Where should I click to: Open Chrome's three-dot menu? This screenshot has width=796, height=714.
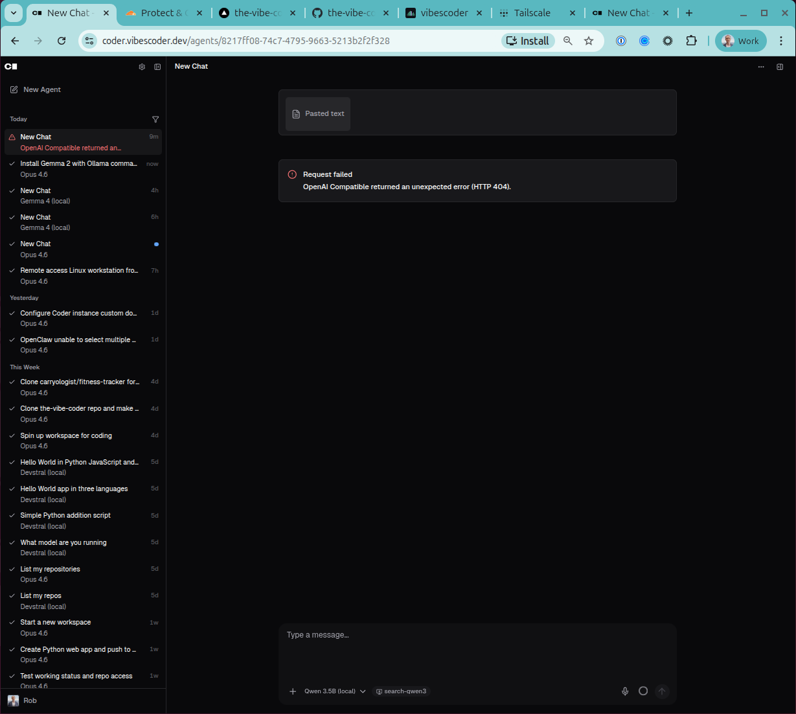coord(781,41)
